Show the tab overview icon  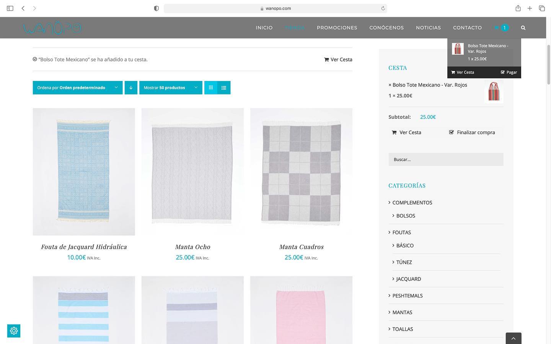click(x=542, y=8)
